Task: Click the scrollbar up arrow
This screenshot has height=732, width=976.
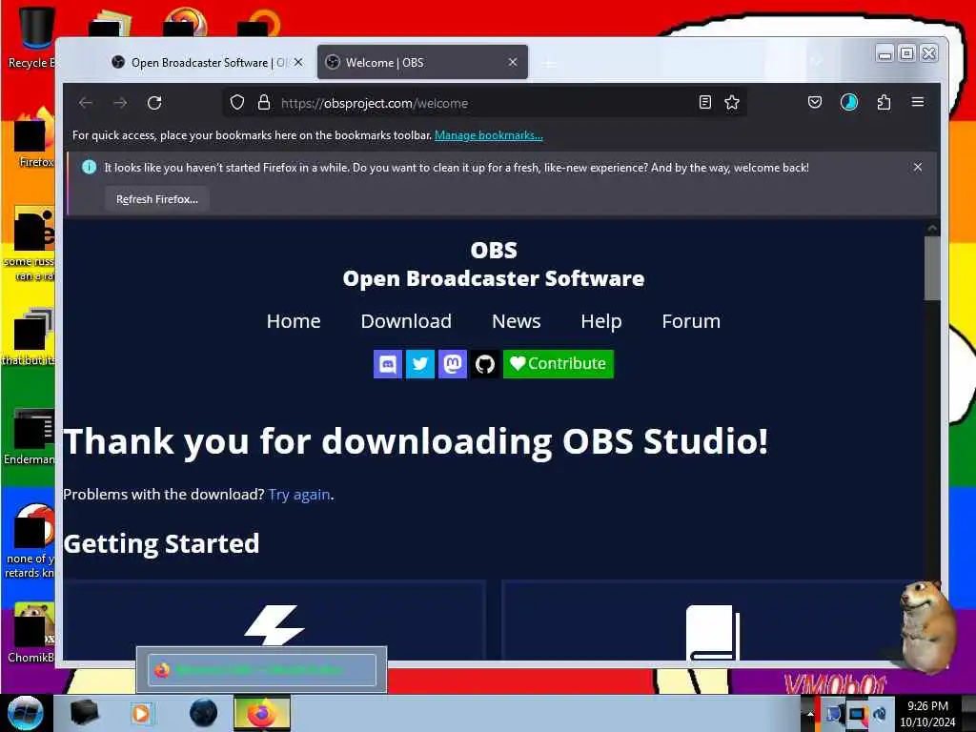Action: [932, 229]
